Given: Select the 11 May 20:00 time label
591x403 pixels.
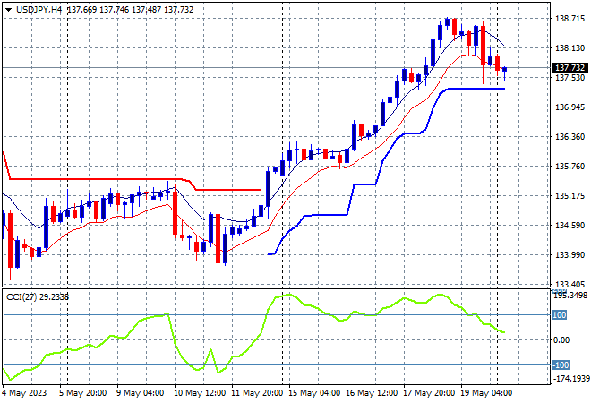Looking at the screenshot, I should point(257,393).
